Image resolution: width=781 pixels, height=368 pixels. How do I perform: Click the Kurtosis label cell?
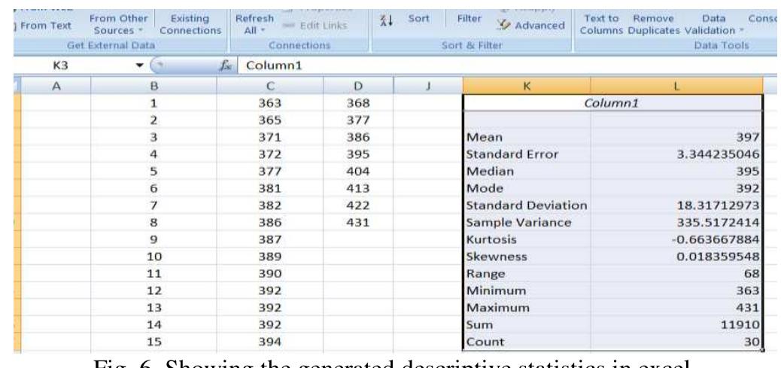pyautogui.click(x=527, y=239)
